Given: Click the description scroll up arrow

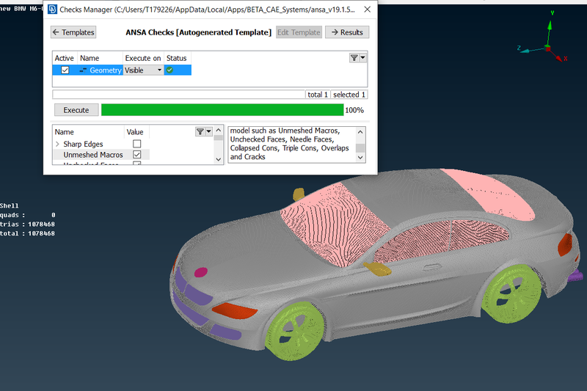Looking at the screenshot, I should point(360,132).
